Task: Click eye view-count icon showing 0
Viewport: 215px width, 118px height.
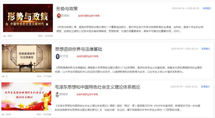Action: 3,77
